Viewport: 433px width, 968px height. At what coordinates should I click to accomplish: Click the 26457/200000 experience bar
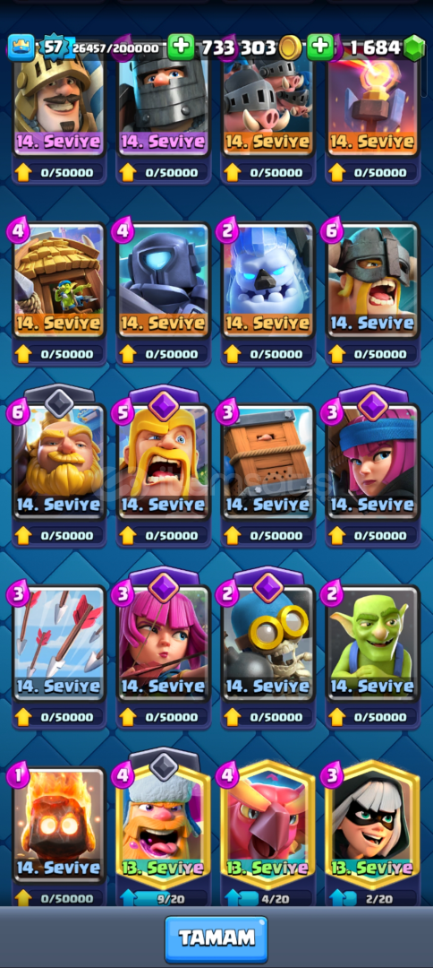coord(117,48)
